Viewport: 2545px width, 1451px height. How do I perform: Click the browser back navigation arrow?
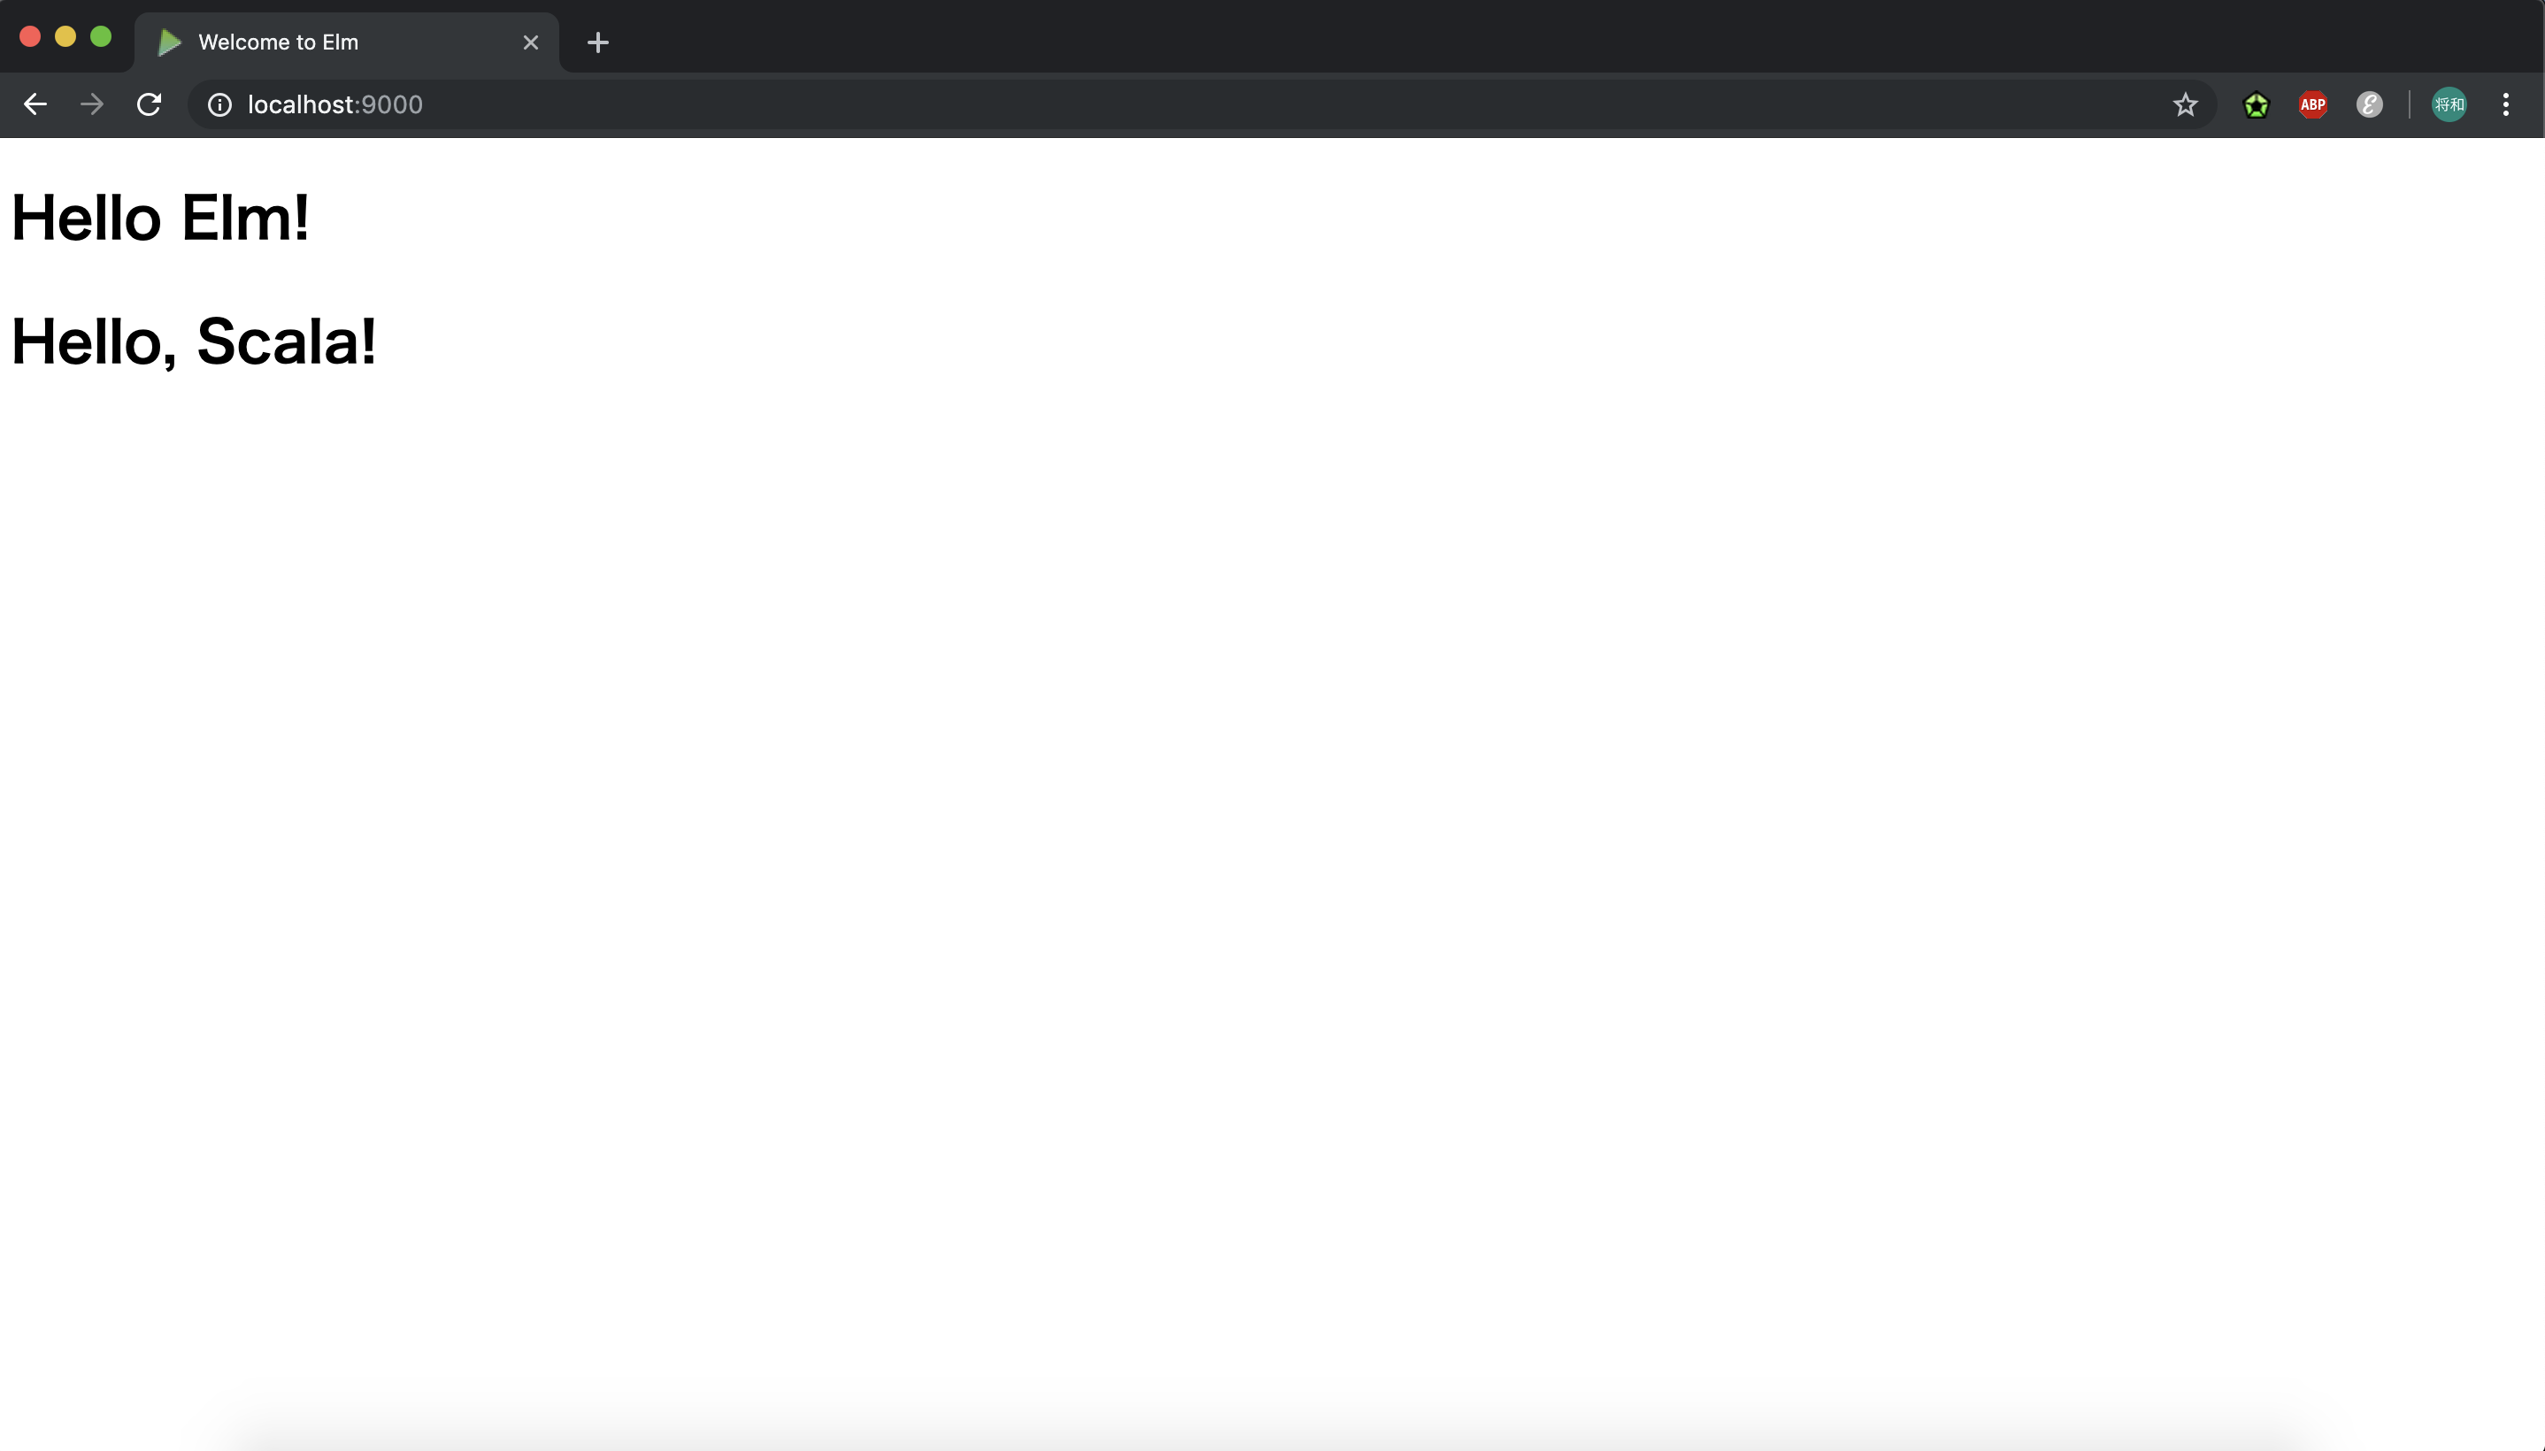click(35, 104)
